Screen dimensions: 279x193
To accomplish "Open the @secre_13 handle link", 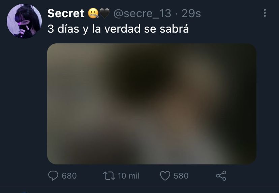I will coord(142,13).
